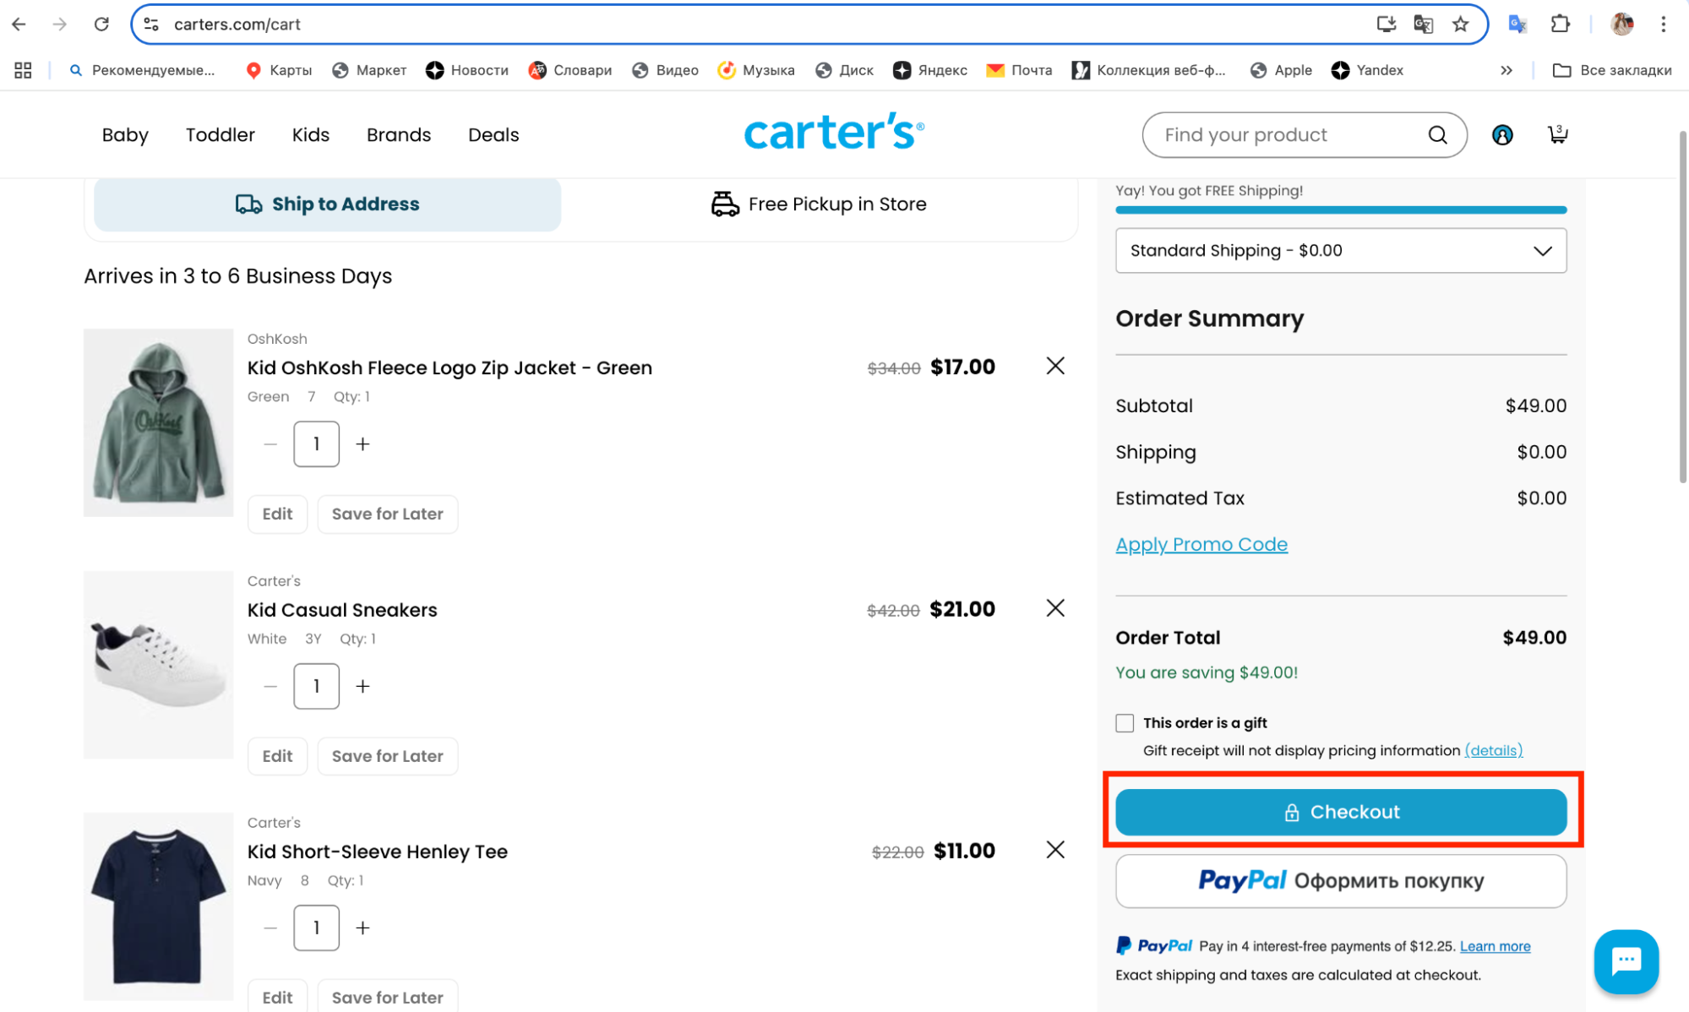Screen dimensions: 1689x1012
Task: Remove the OshKosh Fleece Jacket from cart
Action: 1054,366
